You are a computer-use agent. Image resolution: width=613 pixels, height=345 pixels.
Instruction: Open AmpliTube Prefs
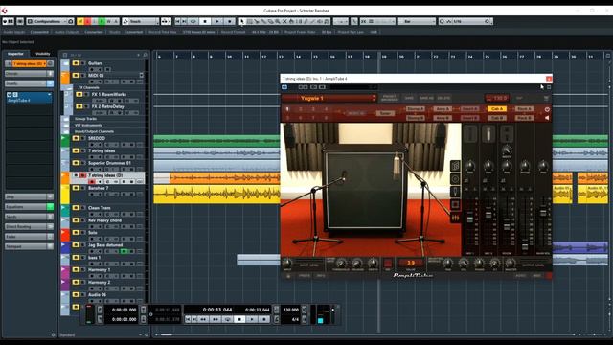click(x=305, y=276)
